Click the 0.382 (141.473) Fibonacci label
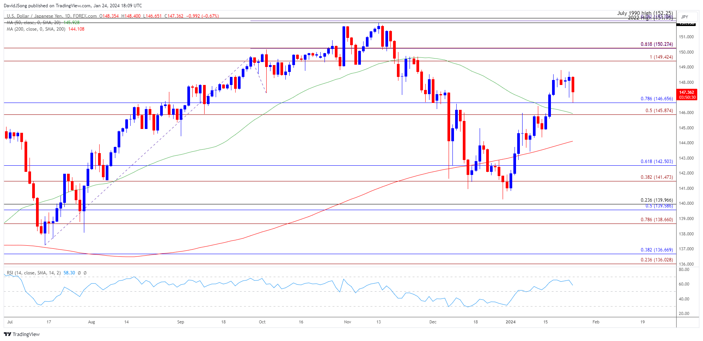The image size is (703, 341). point(657,177)
